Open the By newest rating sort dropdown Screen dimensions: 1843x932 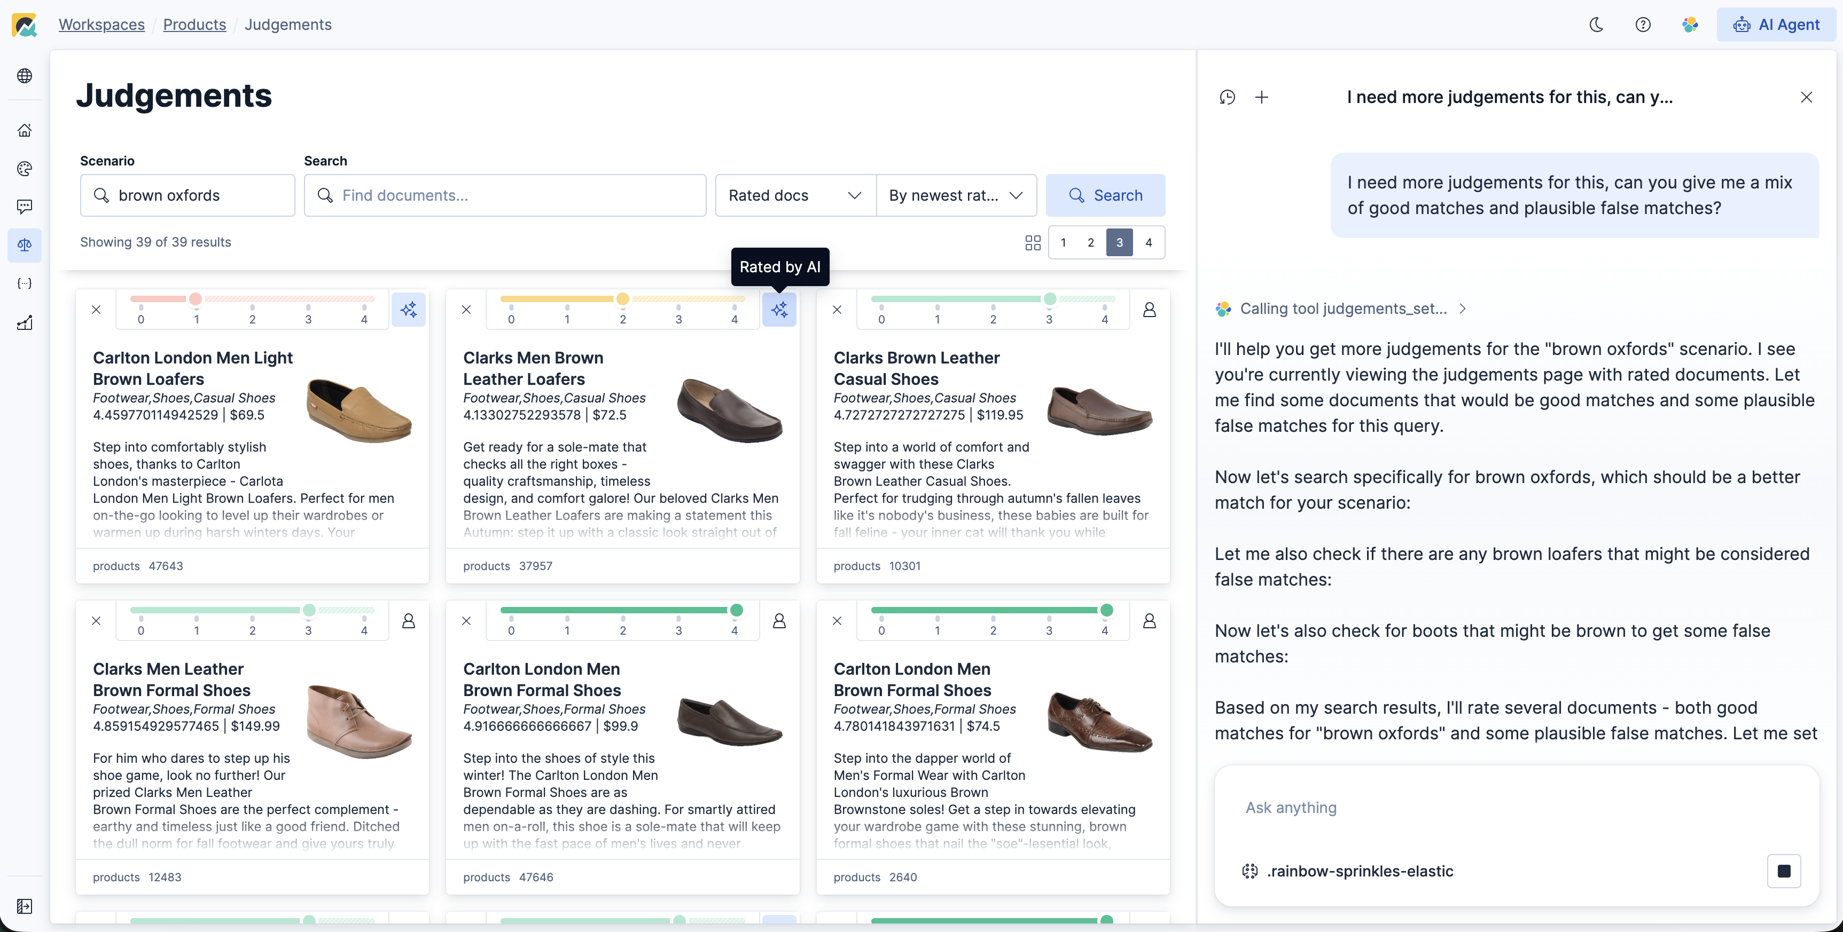coord(956,195)
